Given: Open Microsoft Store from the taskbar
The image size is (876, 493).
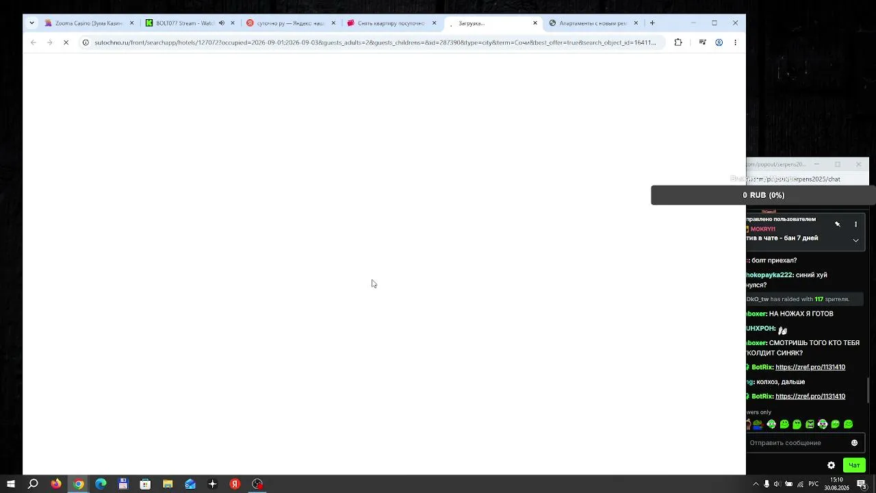Looking at the screenshot, I should 145,484.
